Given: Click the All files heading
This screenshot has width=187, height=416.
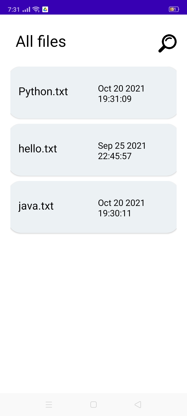Looking at the screenshot, I should point(41,41).
